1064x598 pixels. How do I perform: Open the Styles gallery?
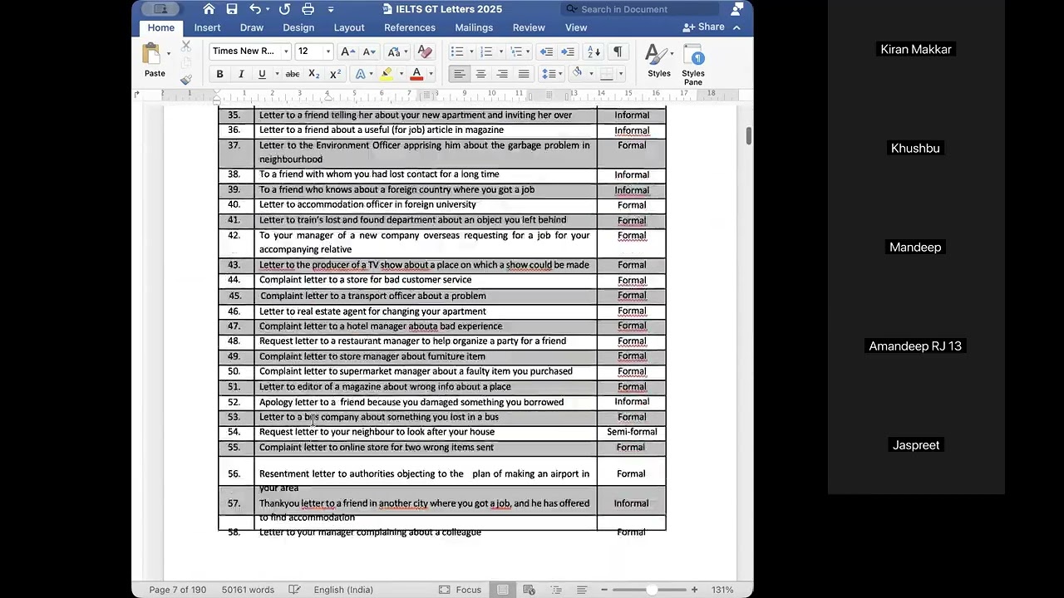(x=659, y=61)
